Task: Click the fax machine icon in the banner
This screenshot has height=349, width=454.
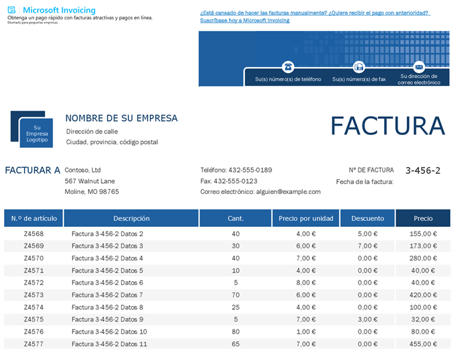Action: [358, 67]
